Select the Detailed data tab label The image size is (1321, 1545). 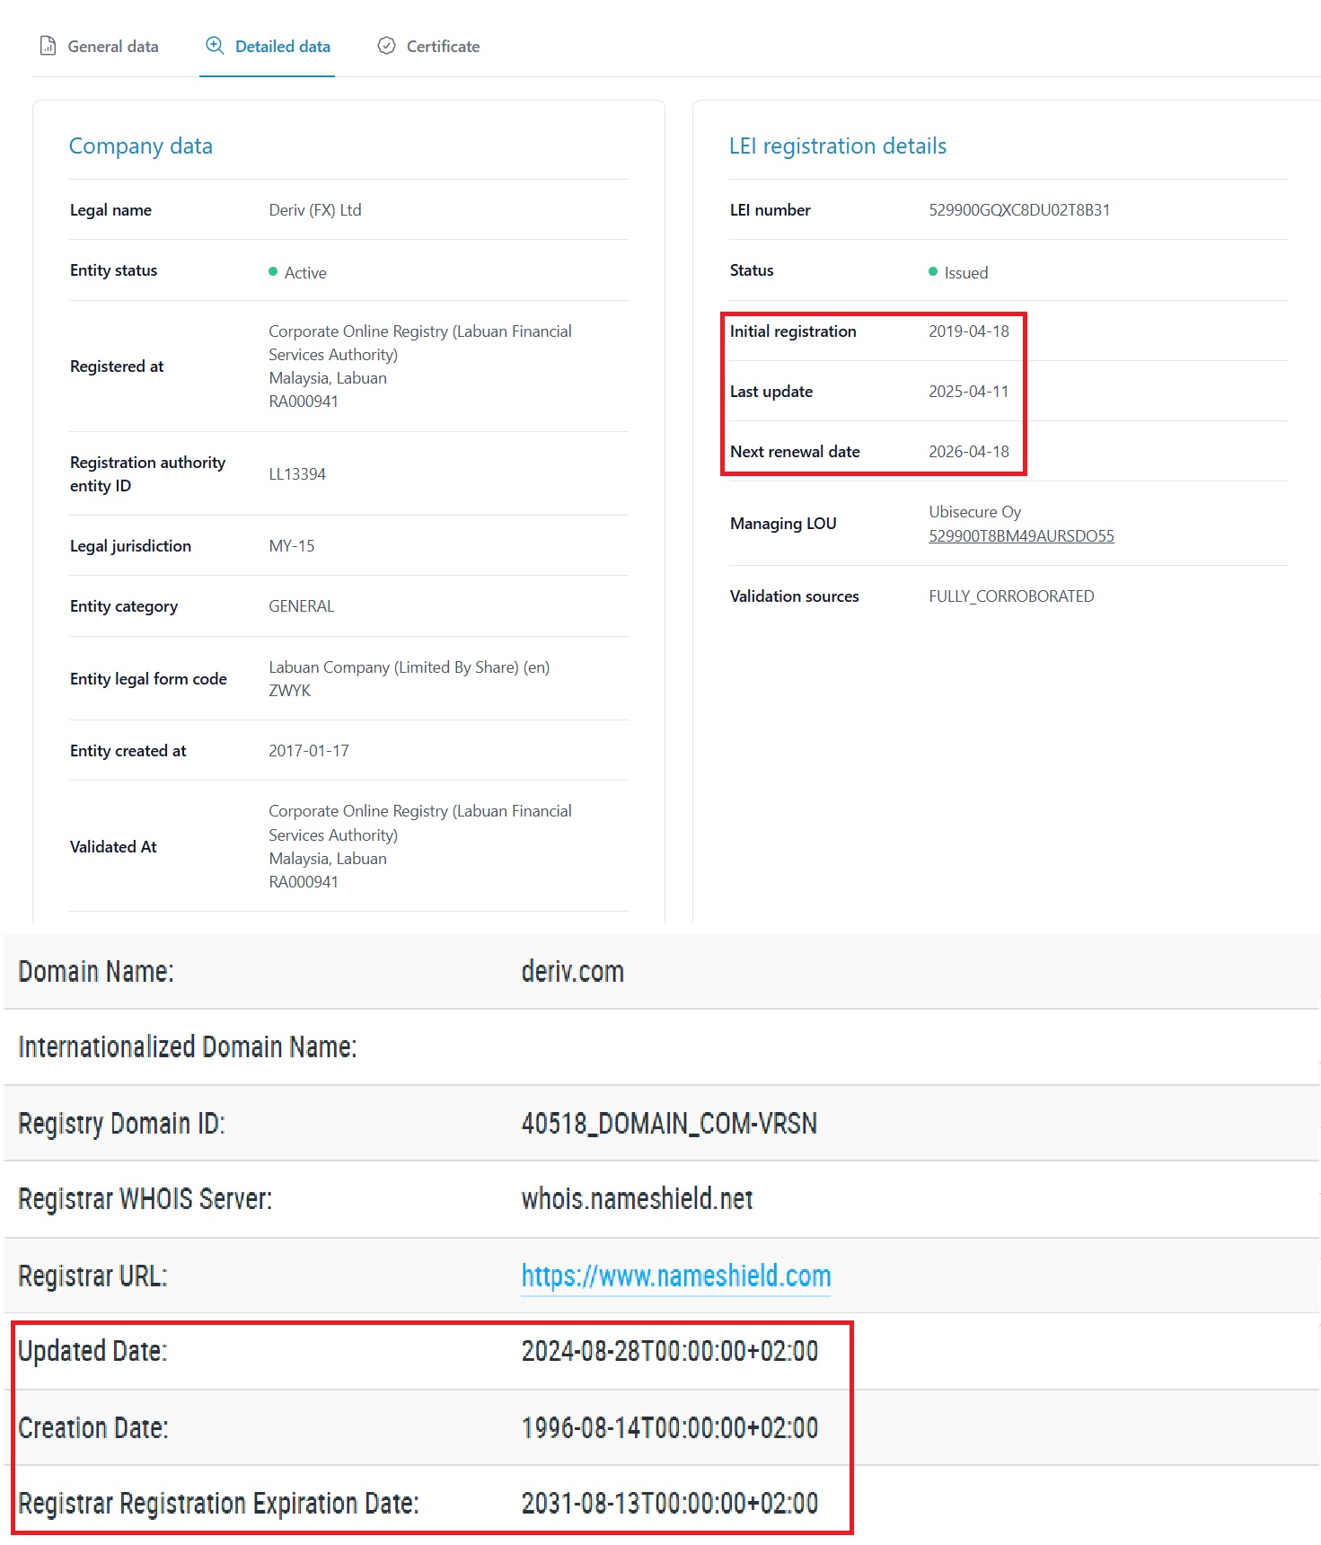pyautogui.click(x=282, y=47)
